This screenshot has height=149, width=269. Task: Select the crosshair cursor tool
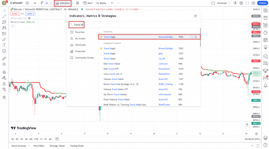click(4, 11)
